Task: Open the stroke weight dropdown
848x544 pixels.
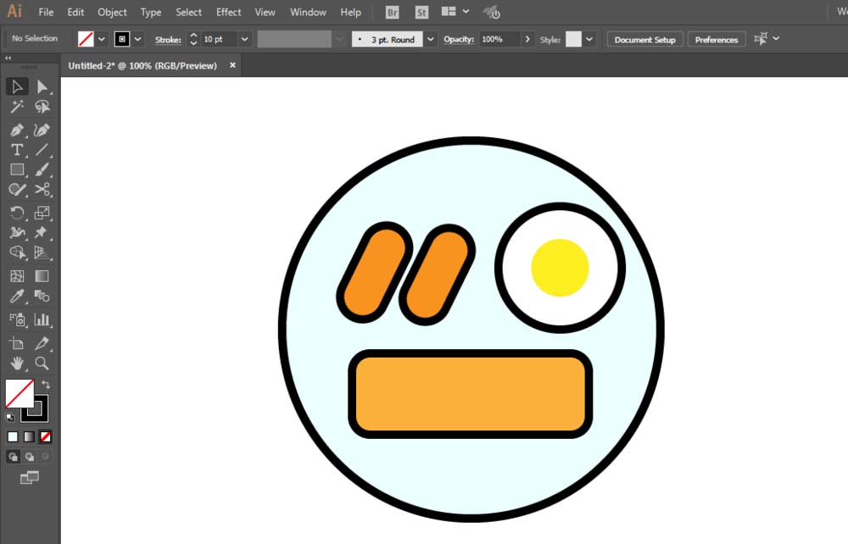Action: pyautogui.click(x=245, y=39)
